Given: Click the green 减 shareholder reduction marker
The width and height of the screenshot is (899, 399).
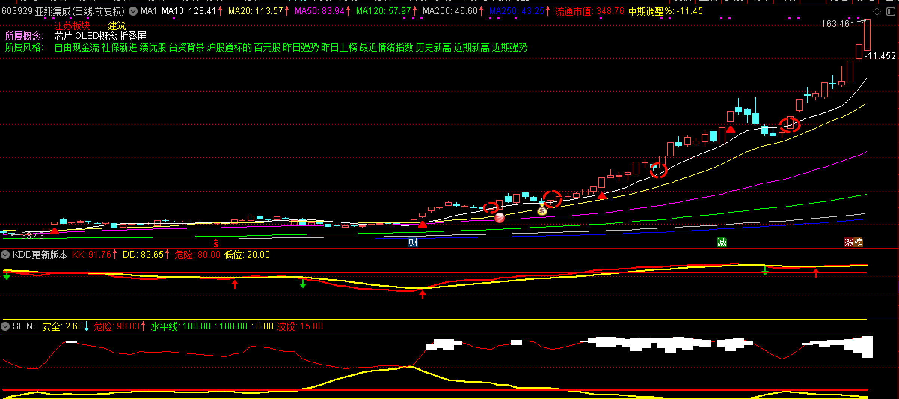Looking at the screenshot, I should point(722,242).
